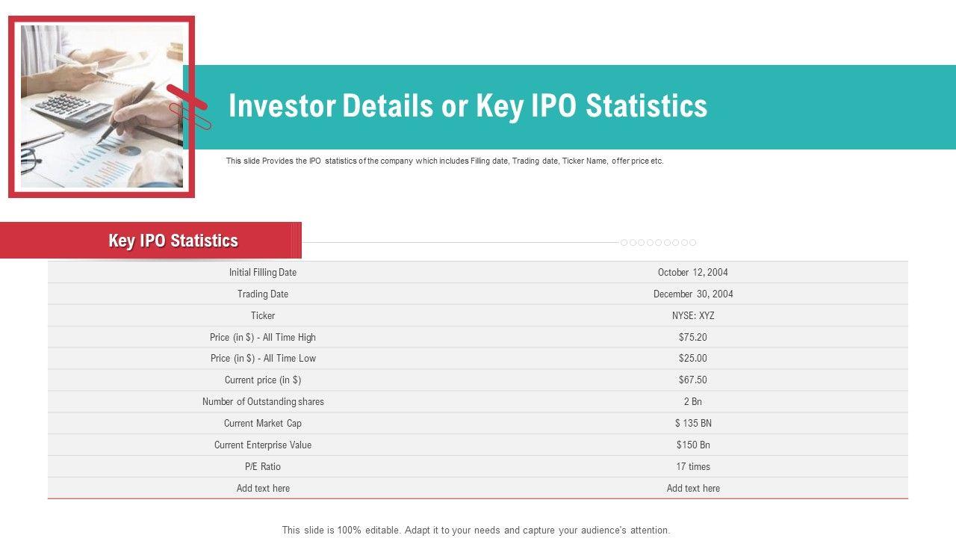Click the 'Initial Filling Date' label
This screenshot has width=956, height=538.
pyautogui.click(x=263, y=273)
